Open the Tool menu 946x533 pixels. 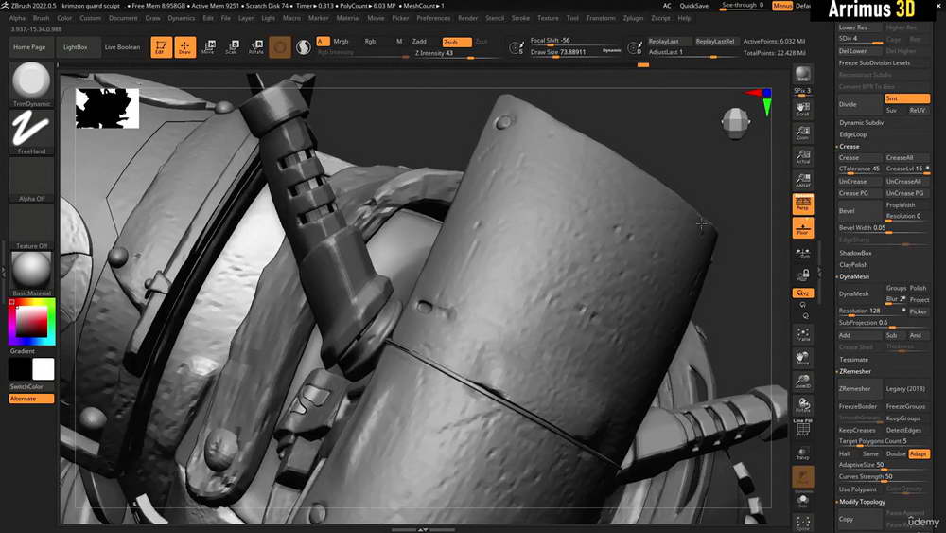572,18
